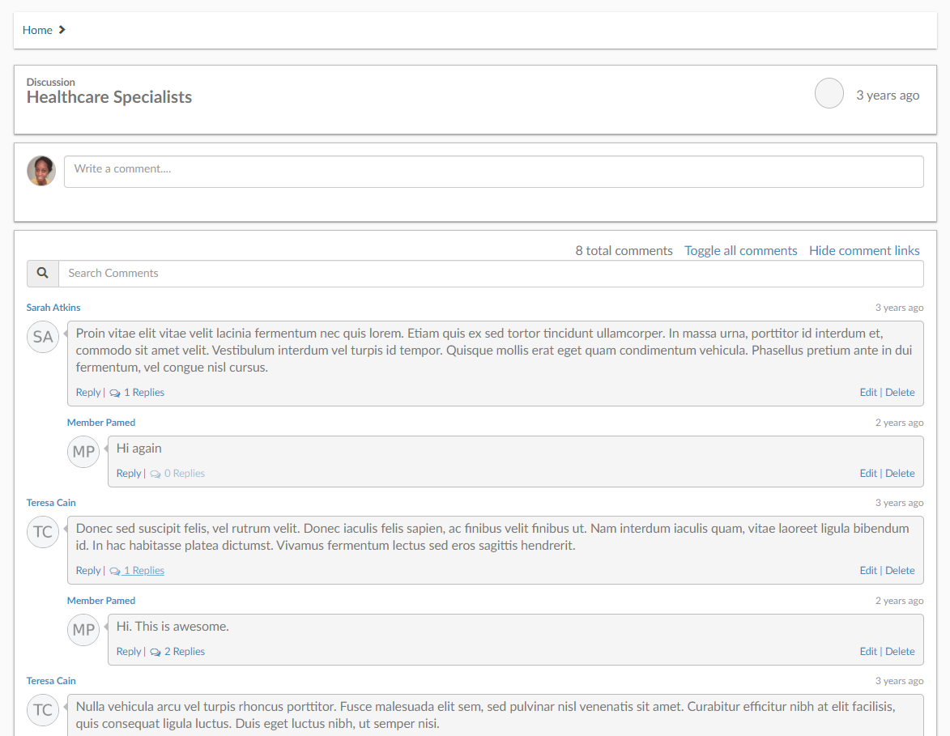This screenshot has width=950, height=736.
Task: Edit Teresa Cain's Donec sed comment
Action: [x=868, y=571]
